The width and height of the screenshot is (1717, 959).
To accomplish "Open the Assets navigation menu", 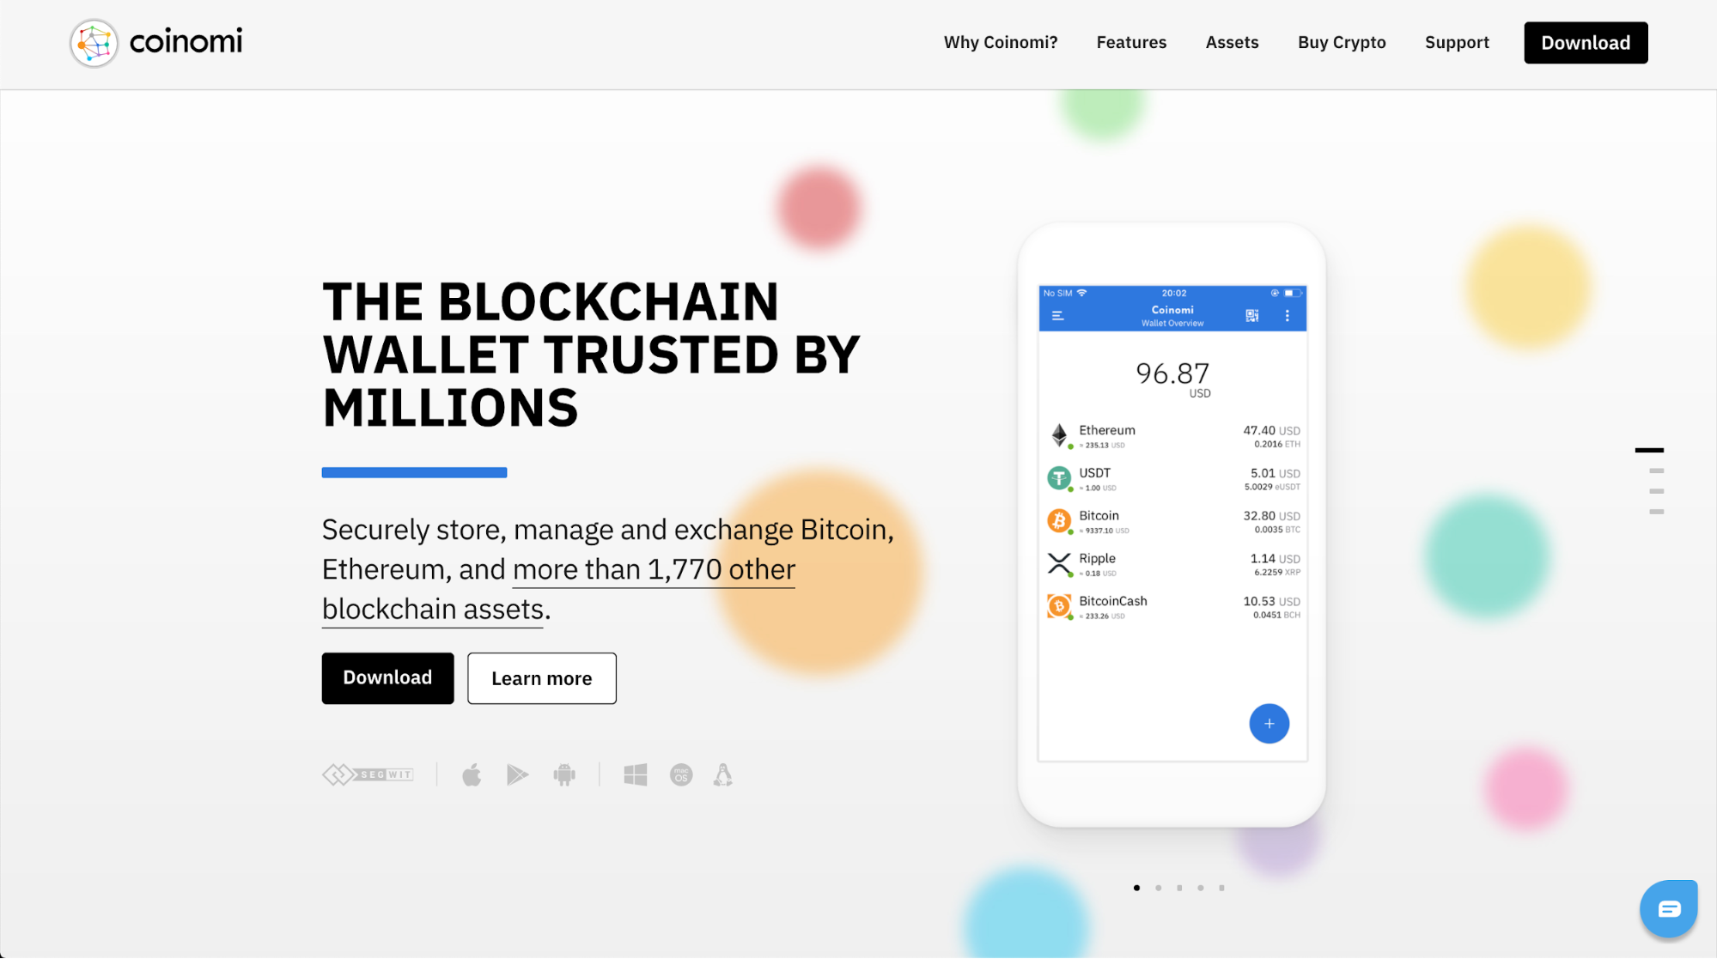I will 1233,41.
